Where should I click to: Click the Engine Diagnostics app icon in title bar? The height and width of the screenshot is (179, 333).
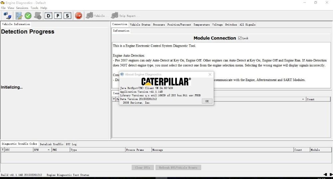click(x=2, y=3)
